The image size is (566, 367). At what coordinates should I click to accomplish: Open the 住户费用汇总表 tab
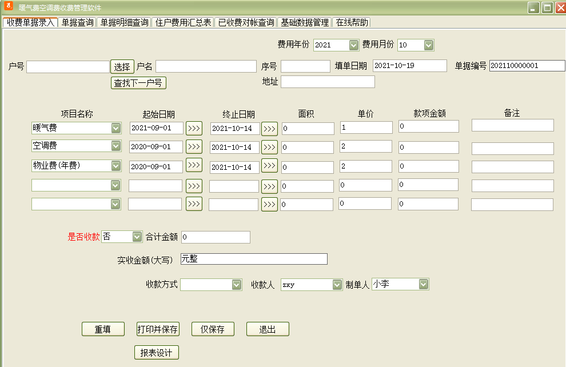coord(183,22)
